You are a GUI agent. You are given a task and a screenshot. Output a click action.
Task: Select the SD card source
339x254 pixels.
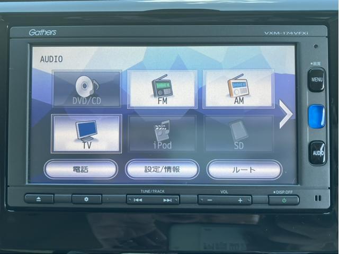pos(238,133)
